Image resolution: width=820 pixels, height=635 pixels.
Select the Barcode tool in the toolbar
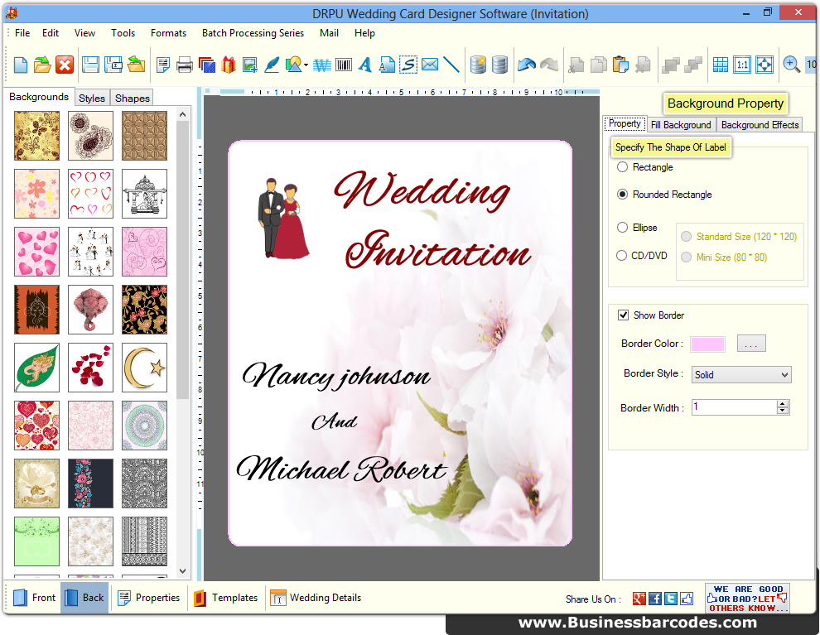pos(342,65)
